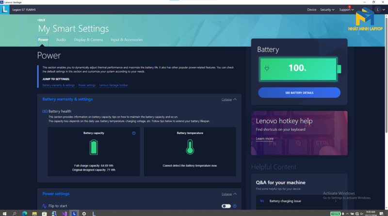Open Microsoft Edge from the taskbar
The width and height of the screenshot is (388, 216).
pyautogui.click(x=25, y=213)
